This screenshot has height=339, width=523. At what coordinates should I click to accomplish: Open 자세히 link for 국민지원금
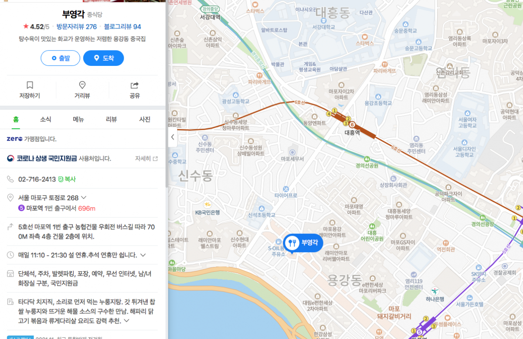click(x=146, y=159)
